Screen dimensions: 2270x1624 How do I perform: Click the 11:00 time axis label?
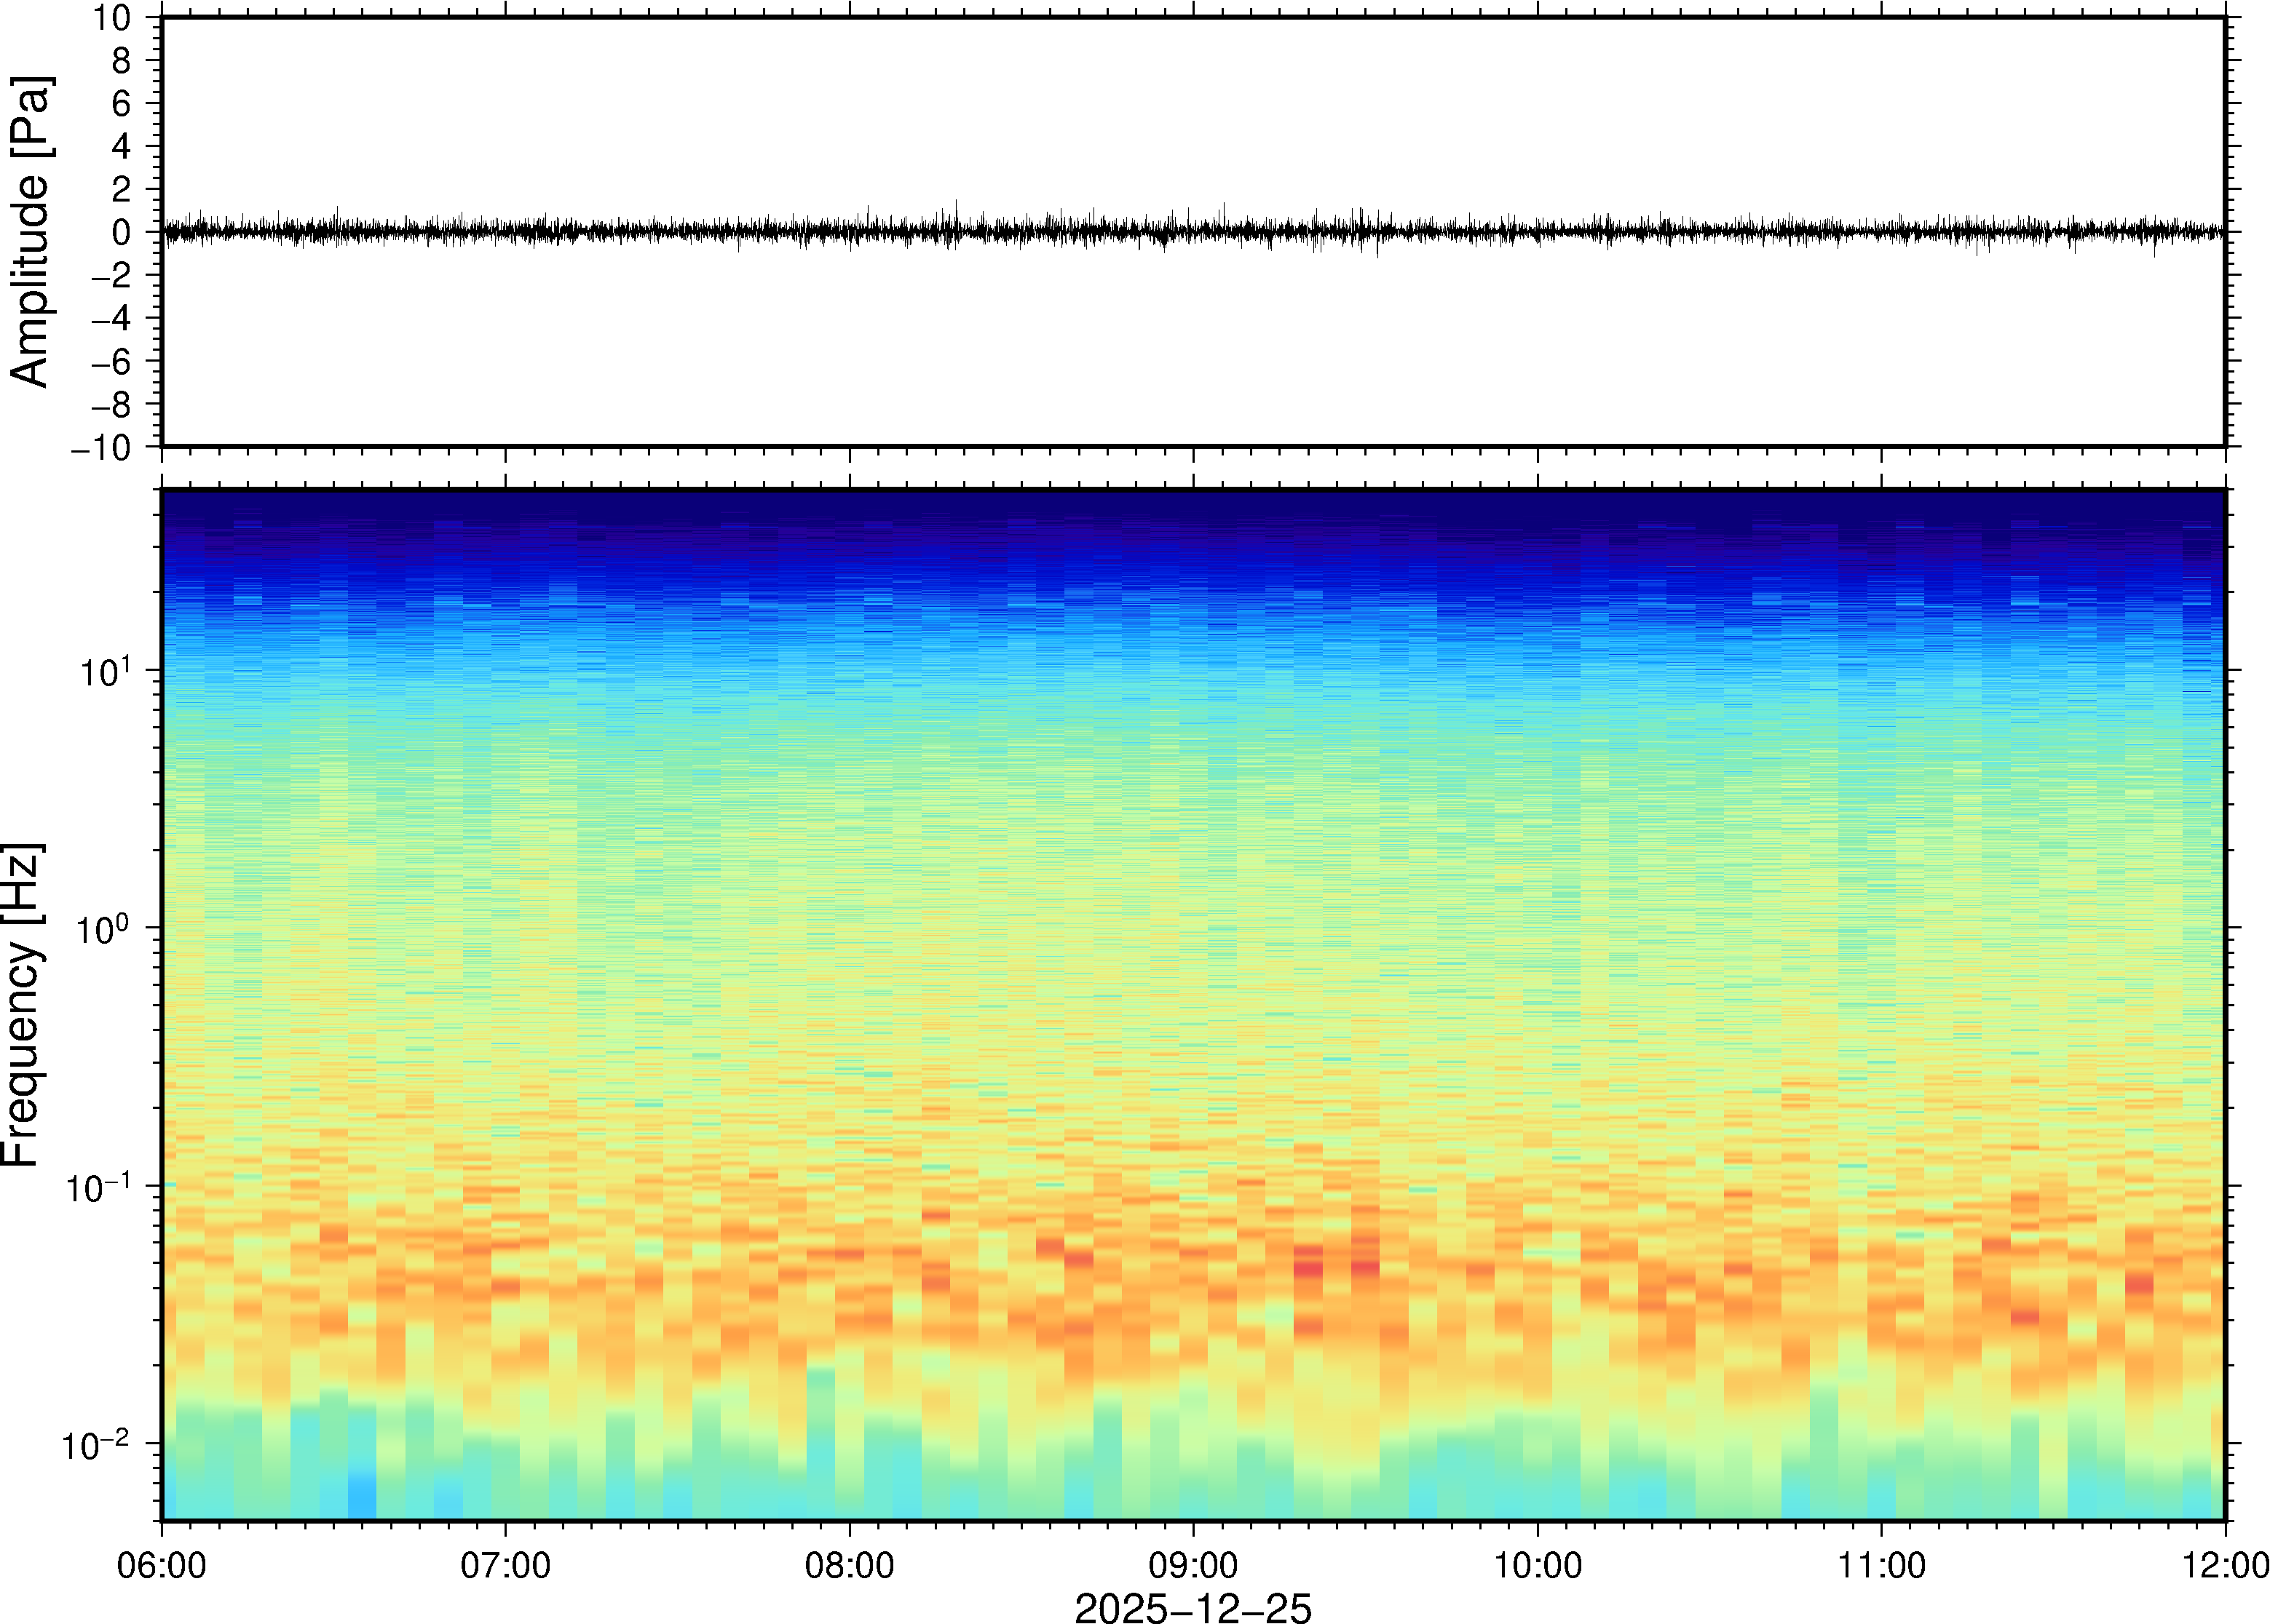(x=1881, y=1565)
